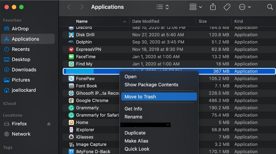Click the 486.3 MB size value
The image size is (276, 154).
click(219, 100)
